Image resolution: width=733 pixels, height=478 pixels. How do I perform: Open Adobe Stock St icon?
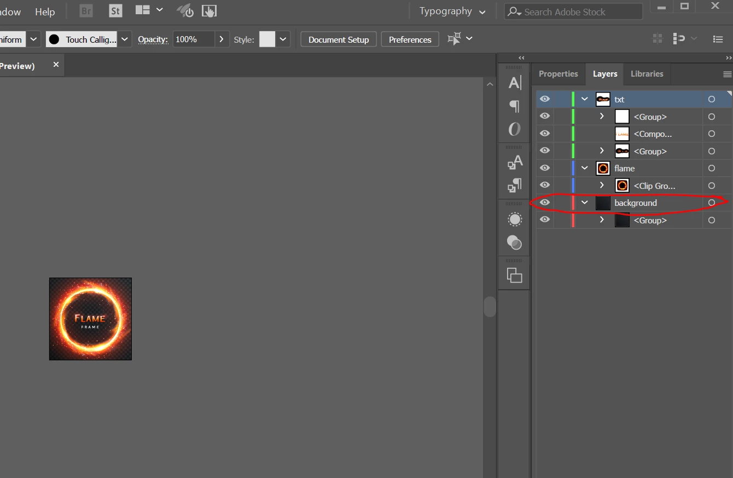pyautogui.click(x=115, y=10)
